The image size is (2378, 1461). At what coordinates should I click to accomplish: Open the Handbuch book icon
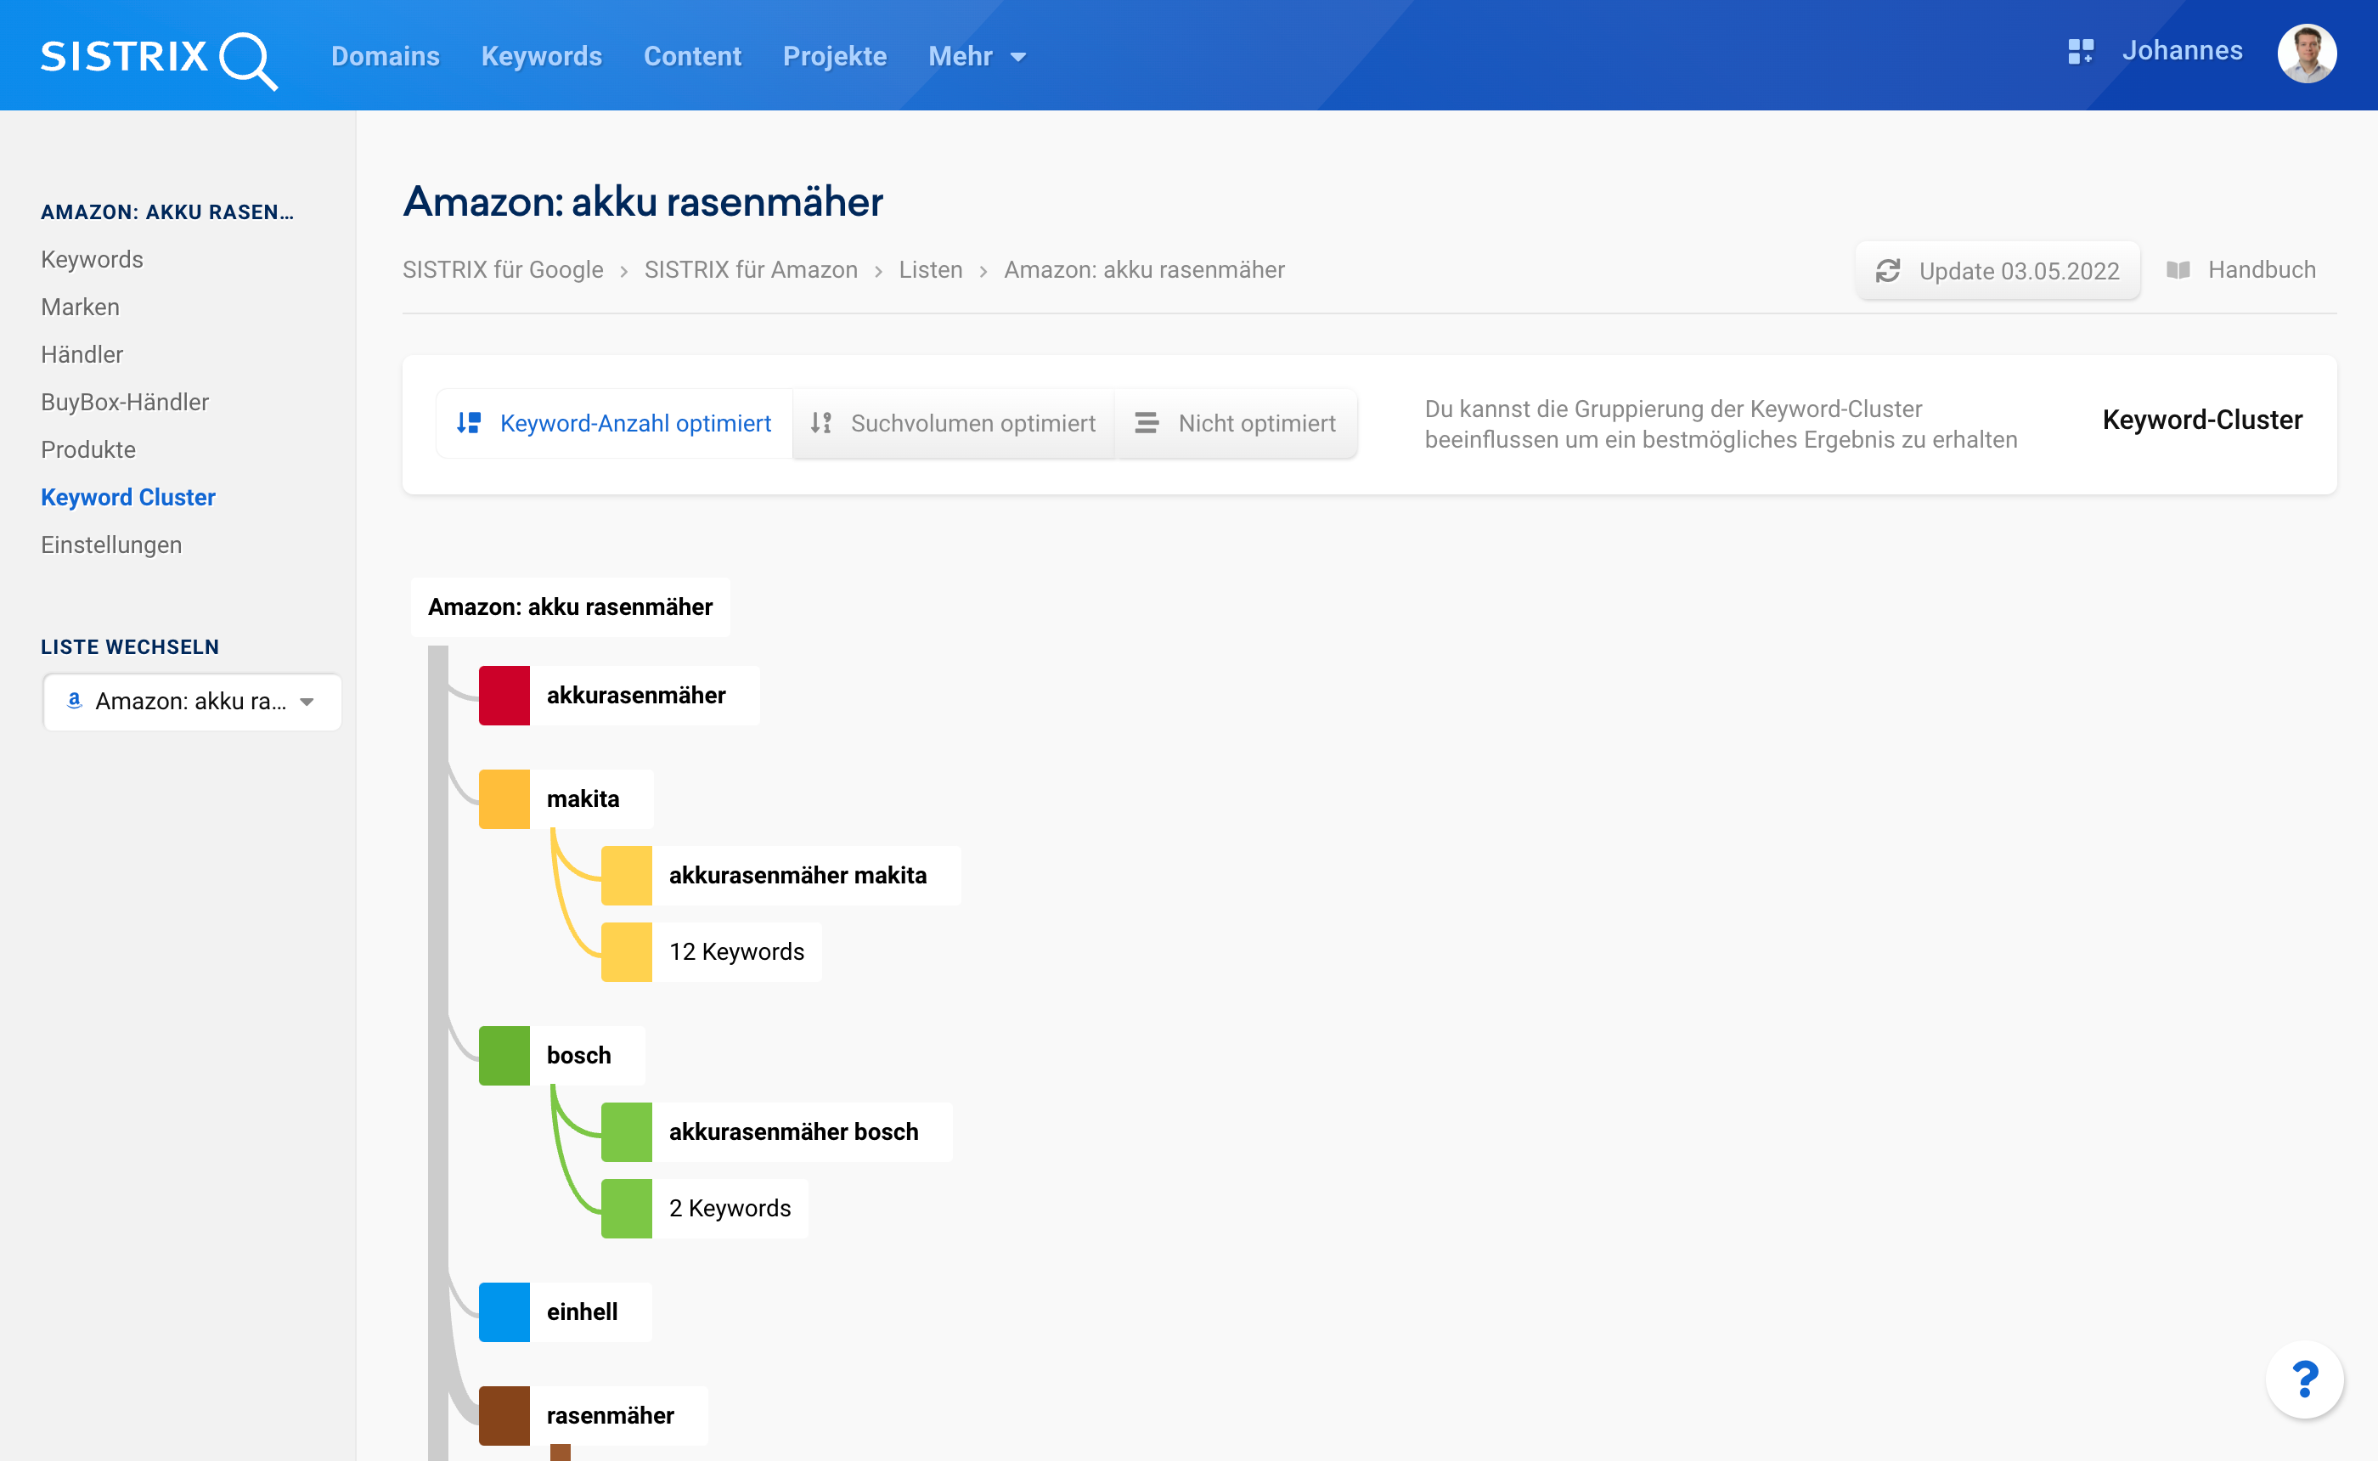2178,271
